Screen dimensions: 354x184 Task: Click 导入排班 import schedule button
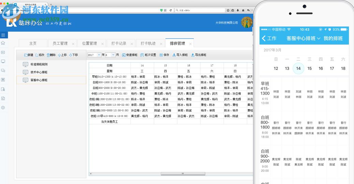coord(180,55)
